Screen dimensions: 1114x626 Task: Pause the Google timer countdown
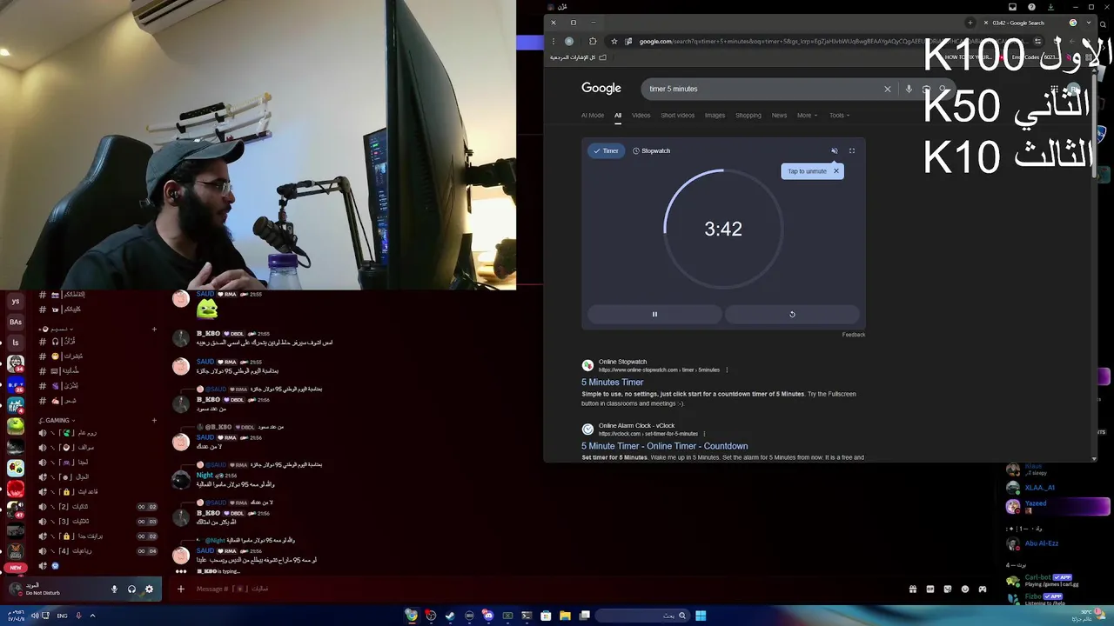click(654, 315)
